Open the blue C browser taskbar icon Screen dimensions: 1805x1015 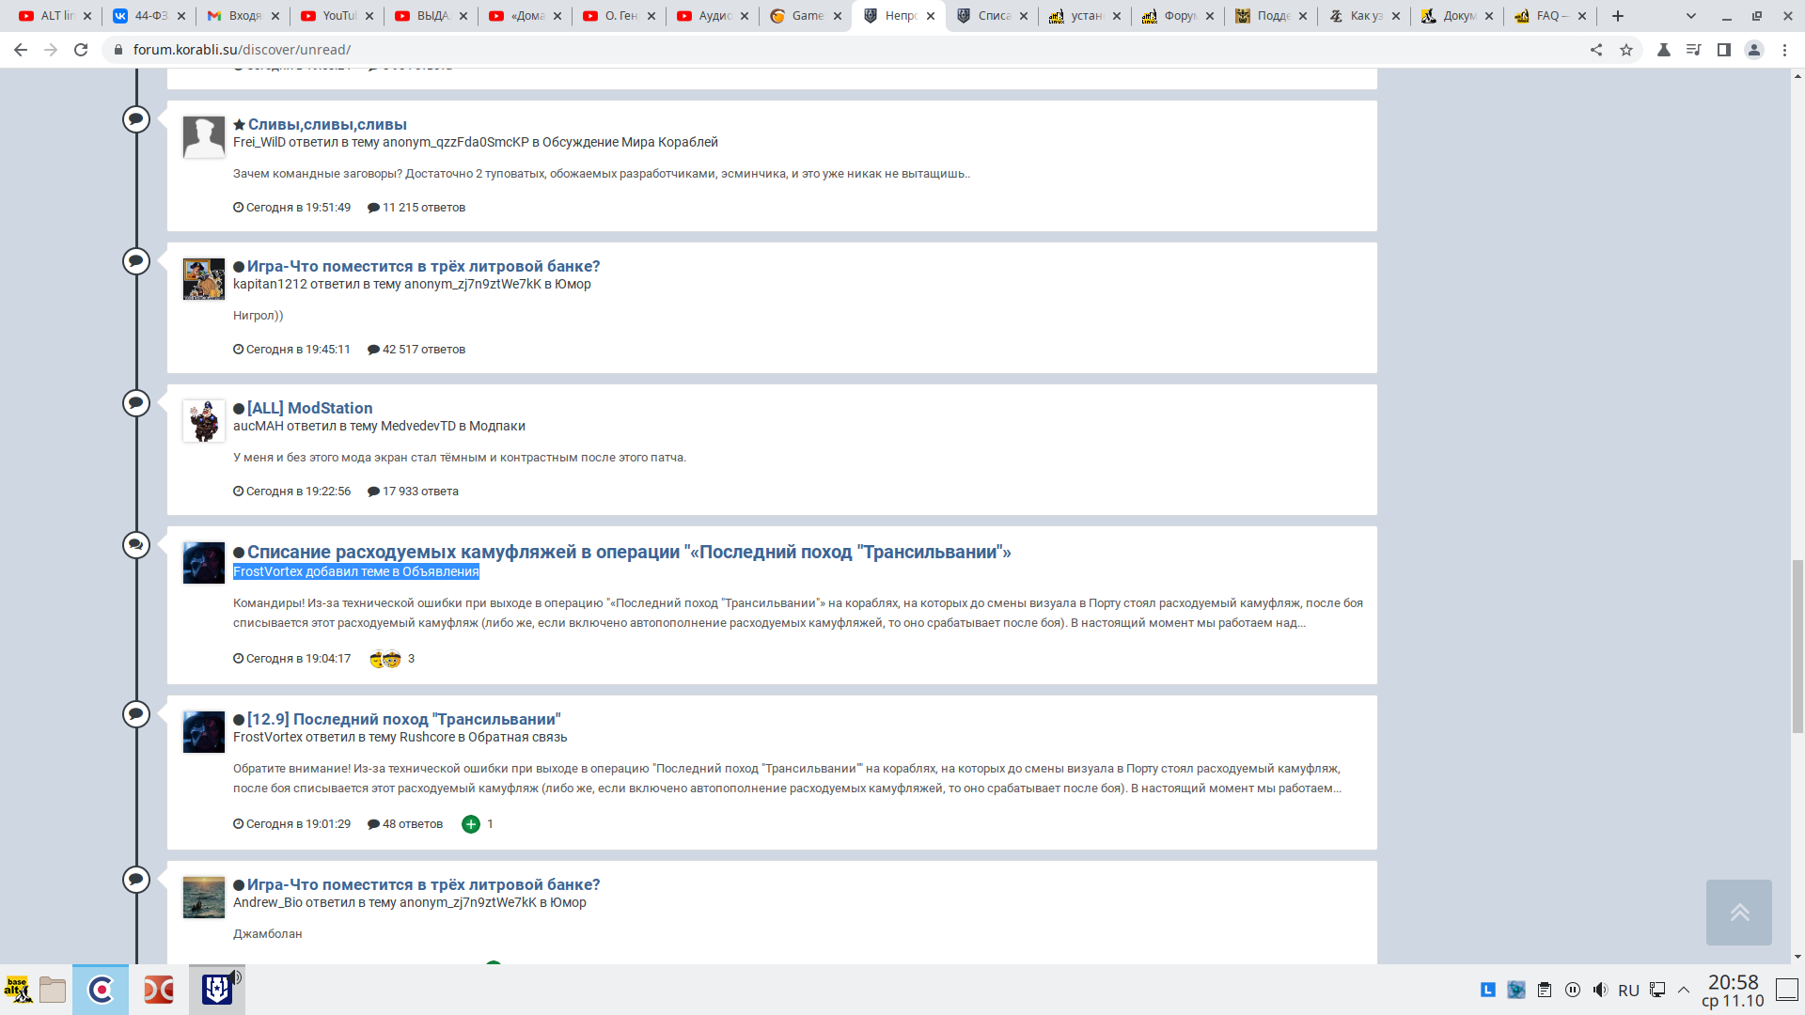click(101, 990)
